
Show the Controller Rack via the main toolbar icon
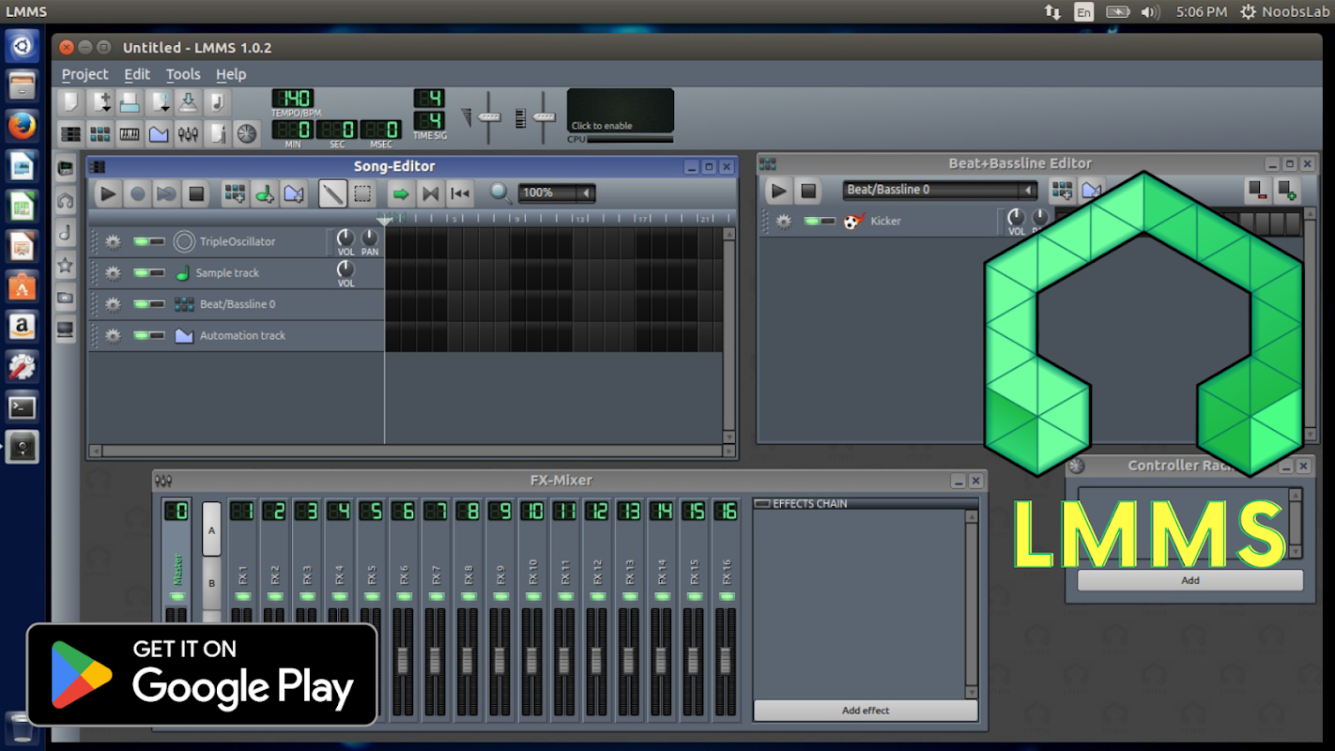pyautogui.click(x=246, y=134)
